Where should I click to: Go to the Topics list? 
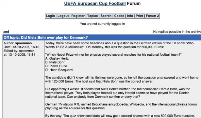point(92,16)
